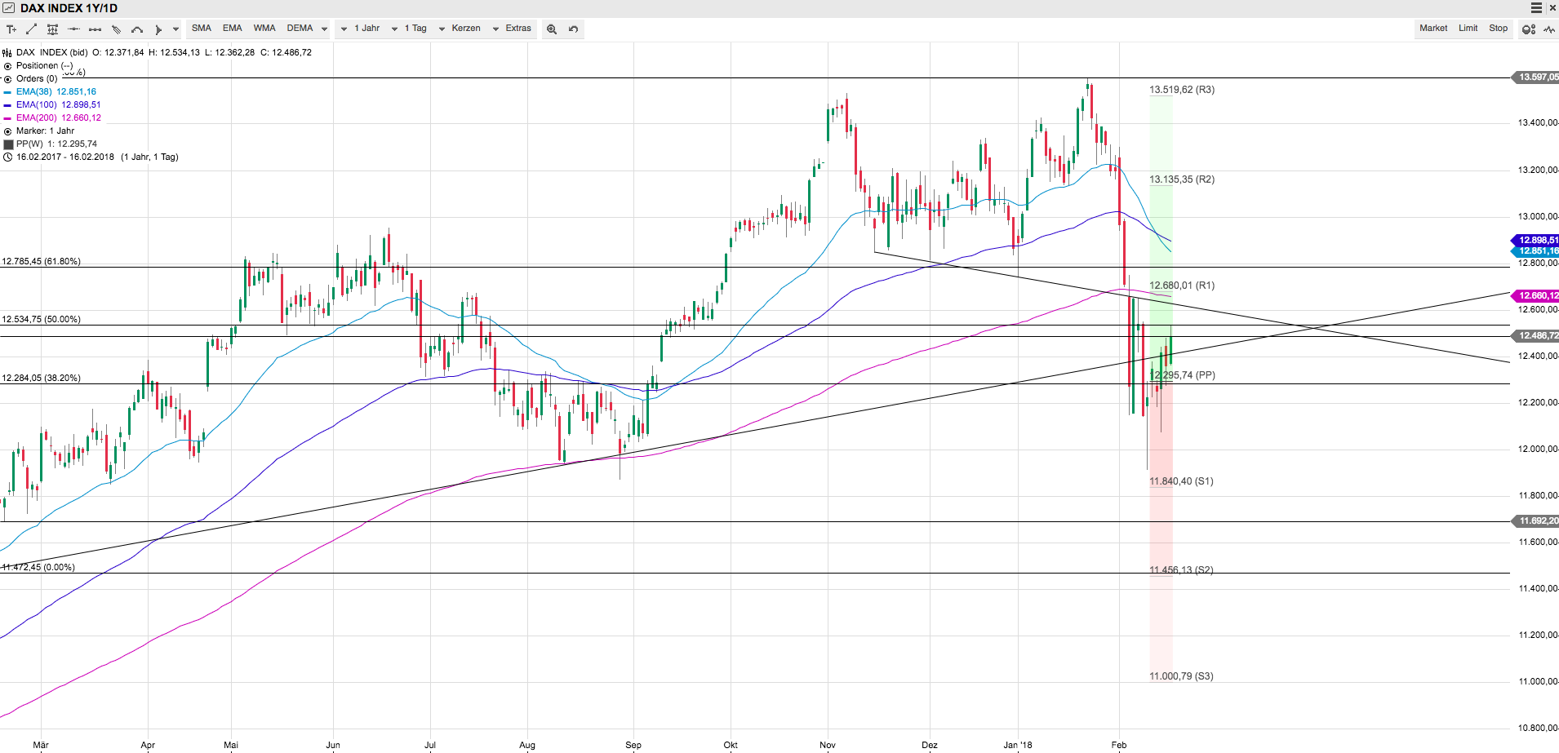Open the Kerzen chart type dropdown
Image resolution: width=1559 pixels, height=753 pixels.
coord(460,29)
